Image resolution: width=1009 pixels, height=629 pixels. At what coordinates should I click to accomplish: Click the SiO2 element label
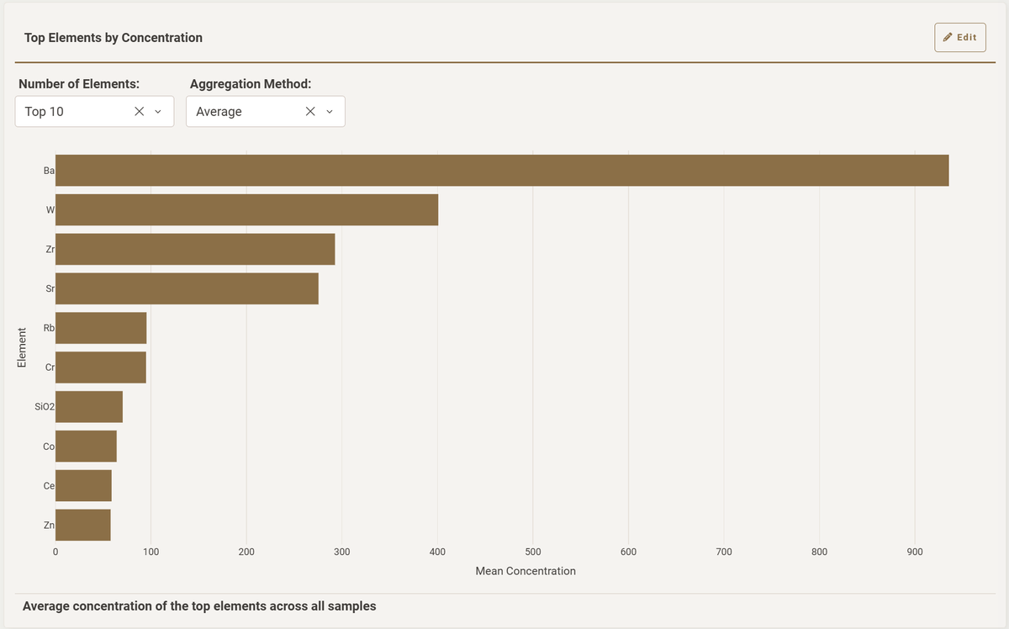coord(44,406)
